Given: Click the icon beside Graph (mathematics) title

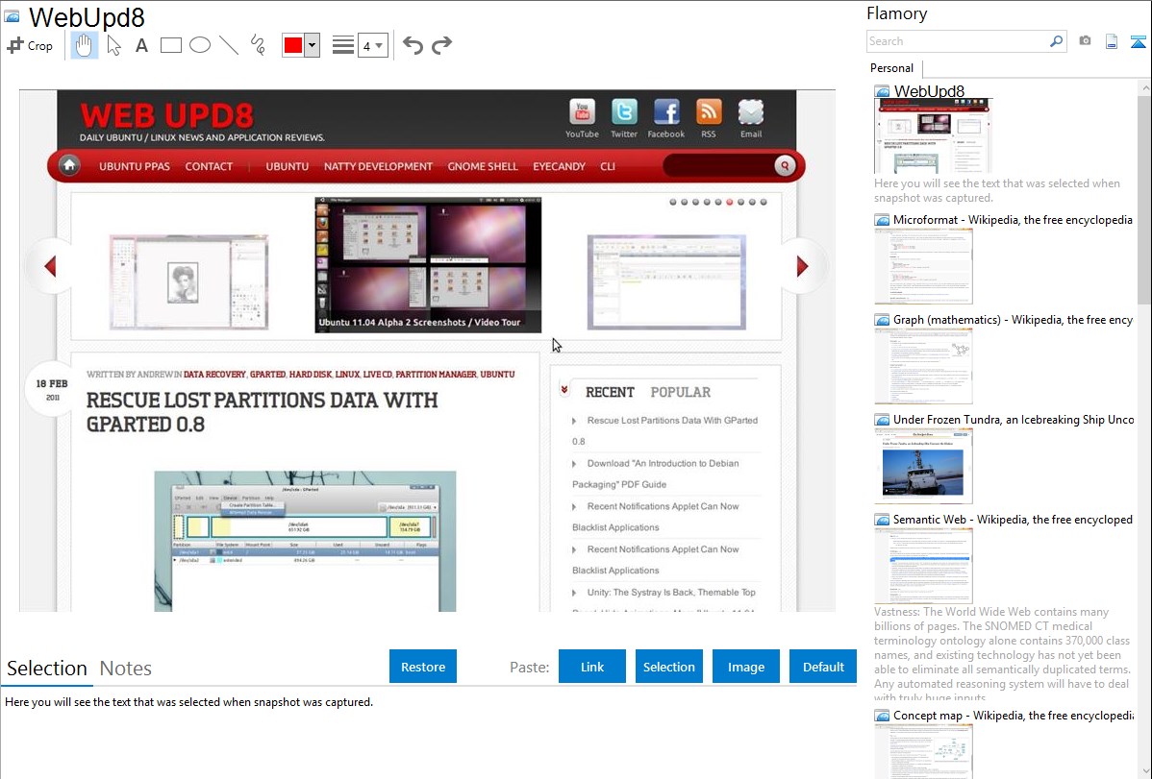Looking at the screenshot, I should [x=882, y=320].
